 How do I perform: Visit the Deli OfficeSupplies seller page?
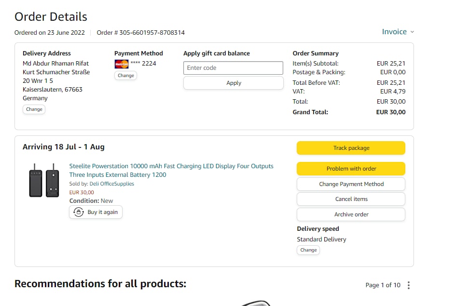pyautogui.click(x=112, y=184)
